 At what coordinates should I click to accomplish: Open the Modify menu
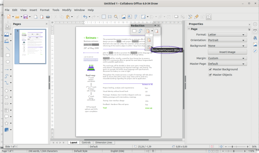(67, 10)
